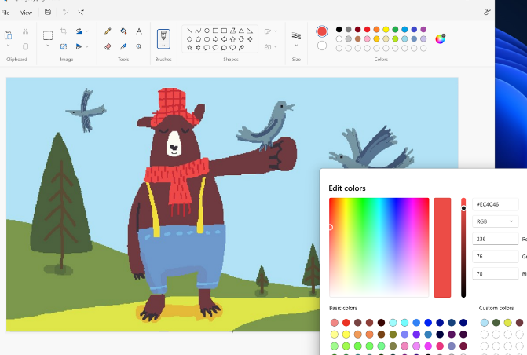527x355 pixels.
Task: Open the Edit colors wheel icon
Action: (440, 38)
